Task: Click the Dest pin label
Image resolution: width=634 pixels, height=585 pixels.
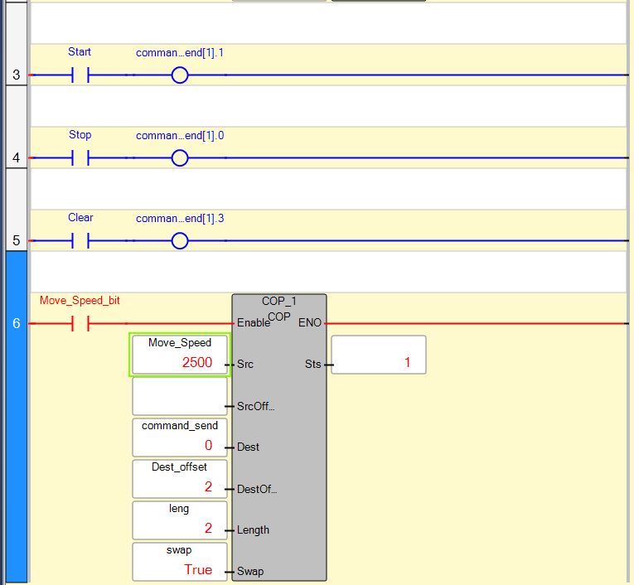Action: click(x=248, y=447)
